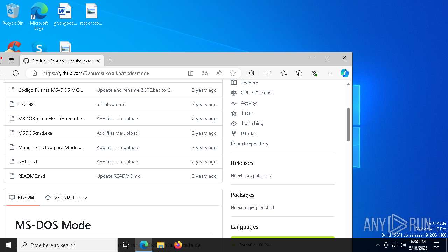The image size is (448, 252).
Task: View commit 'Update and rename BCPE.bat'
Action: tap(135, 90)
